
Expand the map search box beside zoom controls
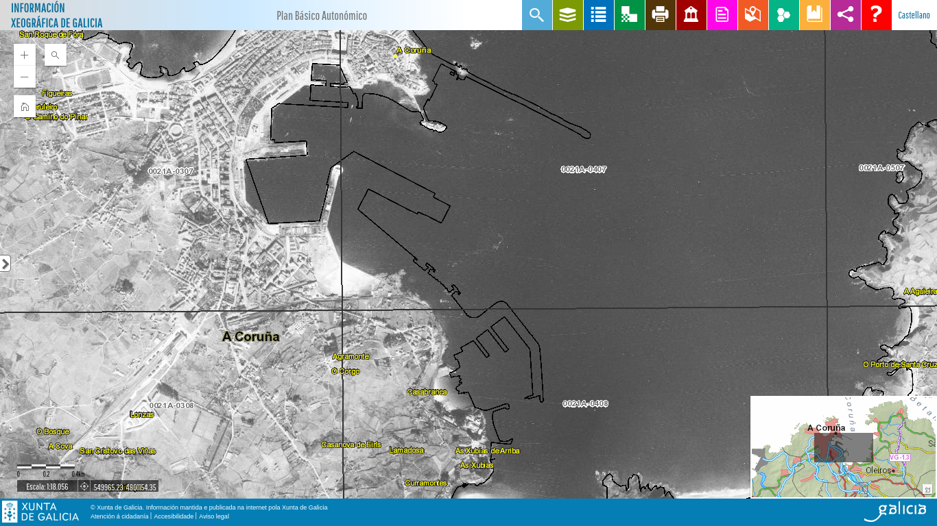[x=56, y=55]
